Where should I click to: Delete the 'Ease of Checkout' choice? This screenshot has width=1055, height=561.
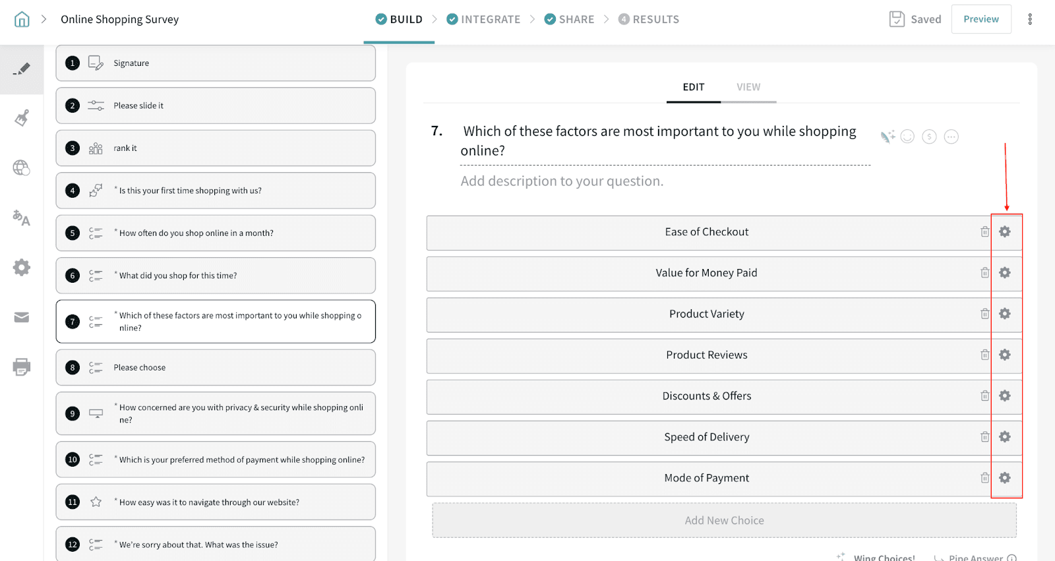point(984,232)
